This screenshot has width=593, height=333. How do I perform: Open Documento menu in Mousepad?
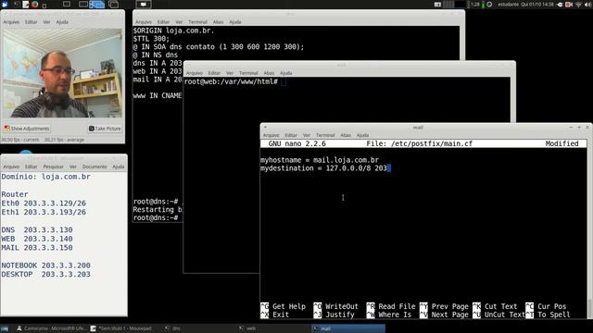click(x=95, y=166)
